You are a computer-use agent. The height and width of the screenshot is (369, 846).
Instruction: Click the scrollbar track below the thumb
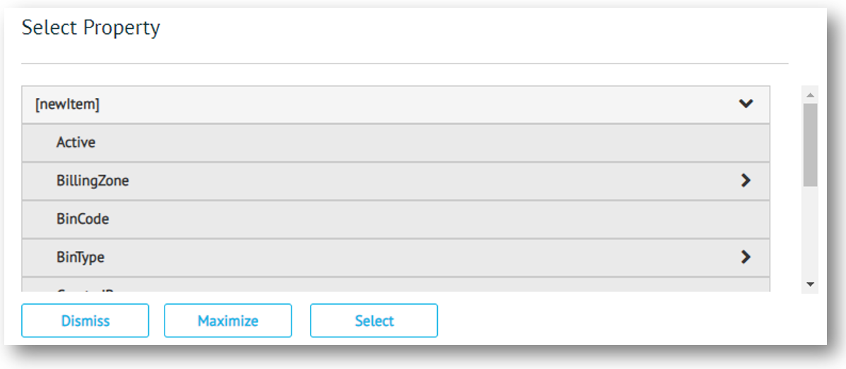tap(810, 233)
